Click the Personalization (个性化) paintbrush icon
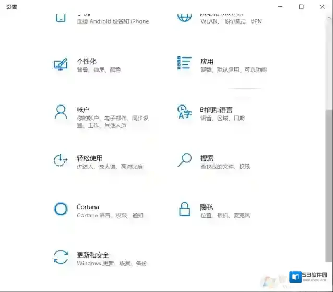The width and height of the screenshot is (333, 292). (61, 65)
